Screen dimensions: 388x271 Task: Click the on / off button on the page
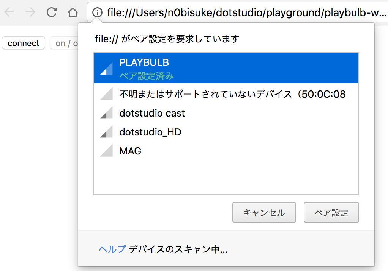point(64,43)
